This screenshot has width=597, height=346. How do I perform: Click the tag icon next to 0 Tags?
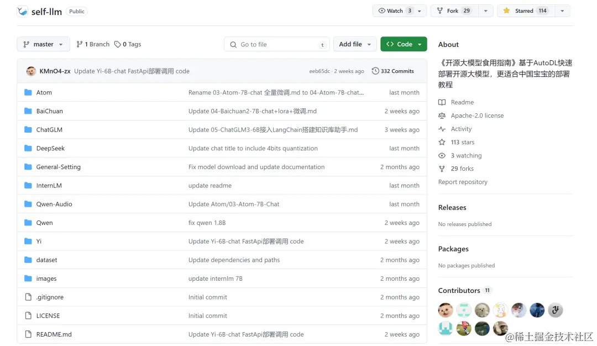point(117,44)
